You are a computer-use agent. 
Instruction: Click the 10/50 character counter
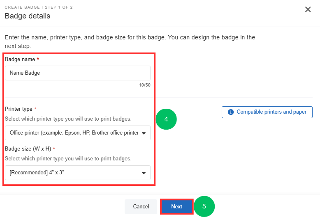144,85
